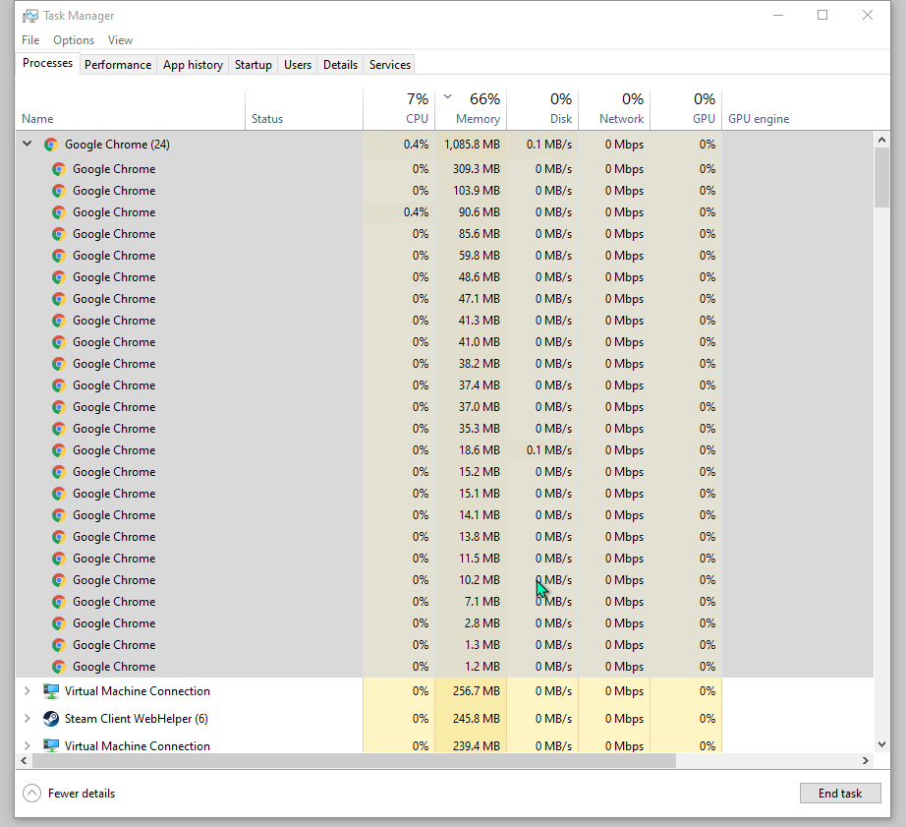This screenshot has height=827, width=906.
Task: Click the Task Manager title bar icon
Action: [x=30, y=16]
